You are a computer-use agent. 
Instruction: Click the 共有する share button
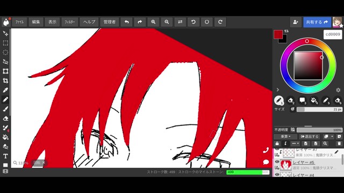[x=317, y=22]
